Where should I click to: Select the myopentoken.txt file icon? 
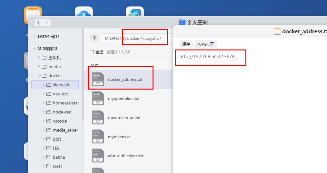[98, 98]
